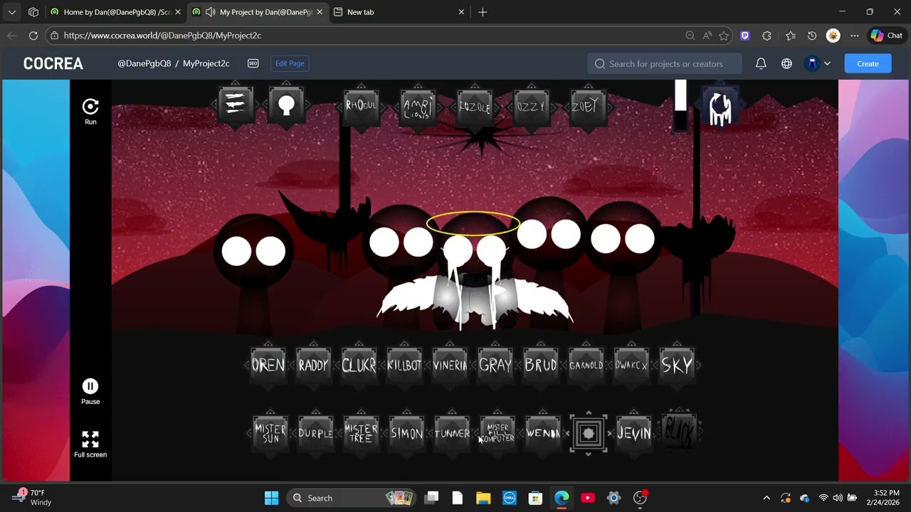Focus the search projects or creators field
Screen dimensions: 911x512
click(x=665, y=63)
